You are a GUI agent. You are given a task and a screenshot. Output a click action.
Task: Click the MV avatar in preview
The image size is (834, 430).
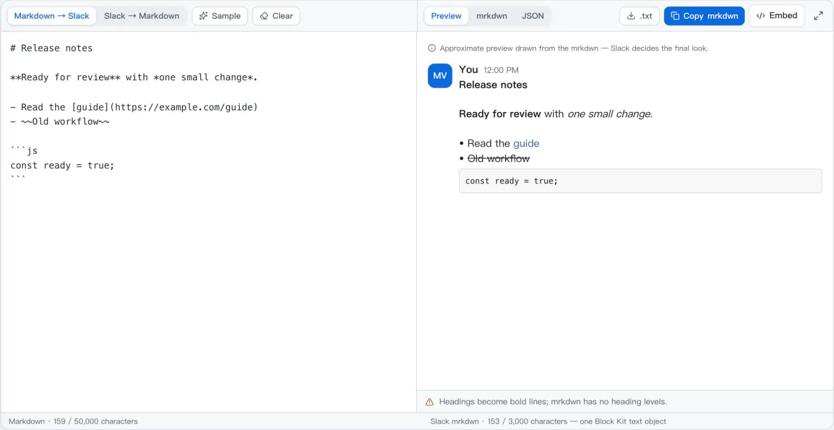coord(440,76)
